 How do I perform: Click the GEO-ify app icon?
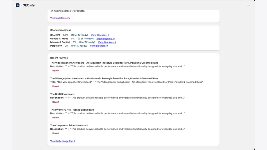(x=18, y=5)
